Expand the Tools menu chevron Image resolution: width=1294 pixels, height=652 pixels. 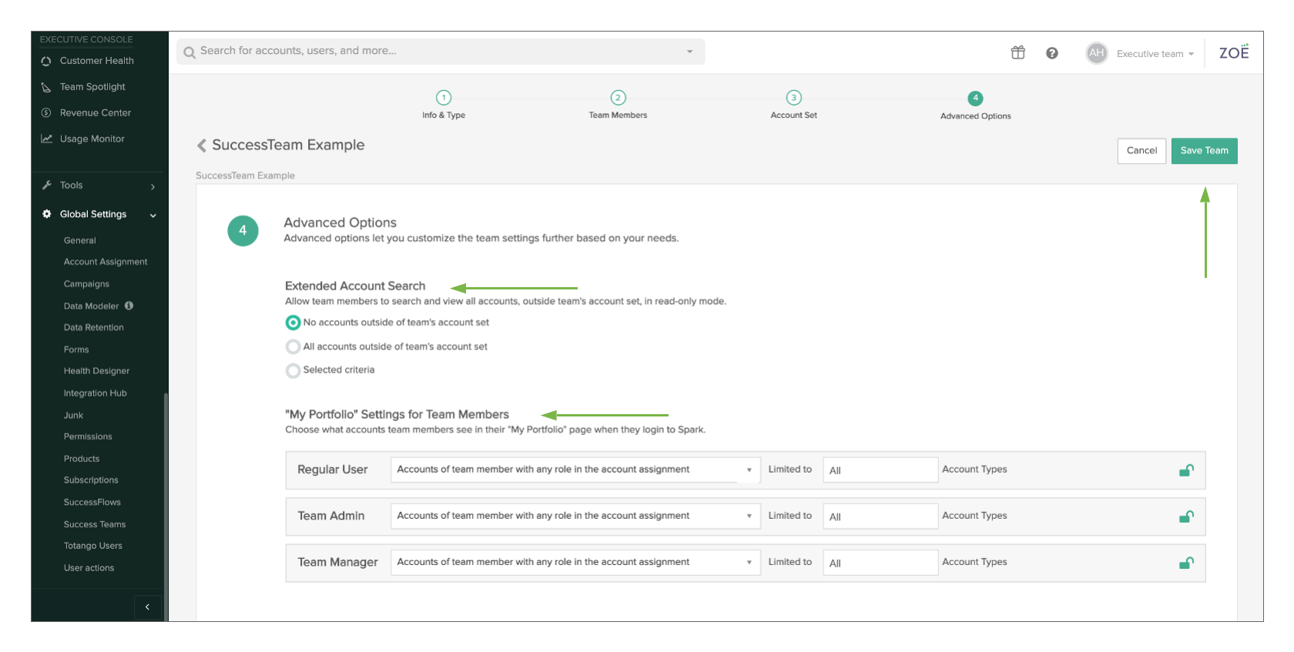point(153,186)
